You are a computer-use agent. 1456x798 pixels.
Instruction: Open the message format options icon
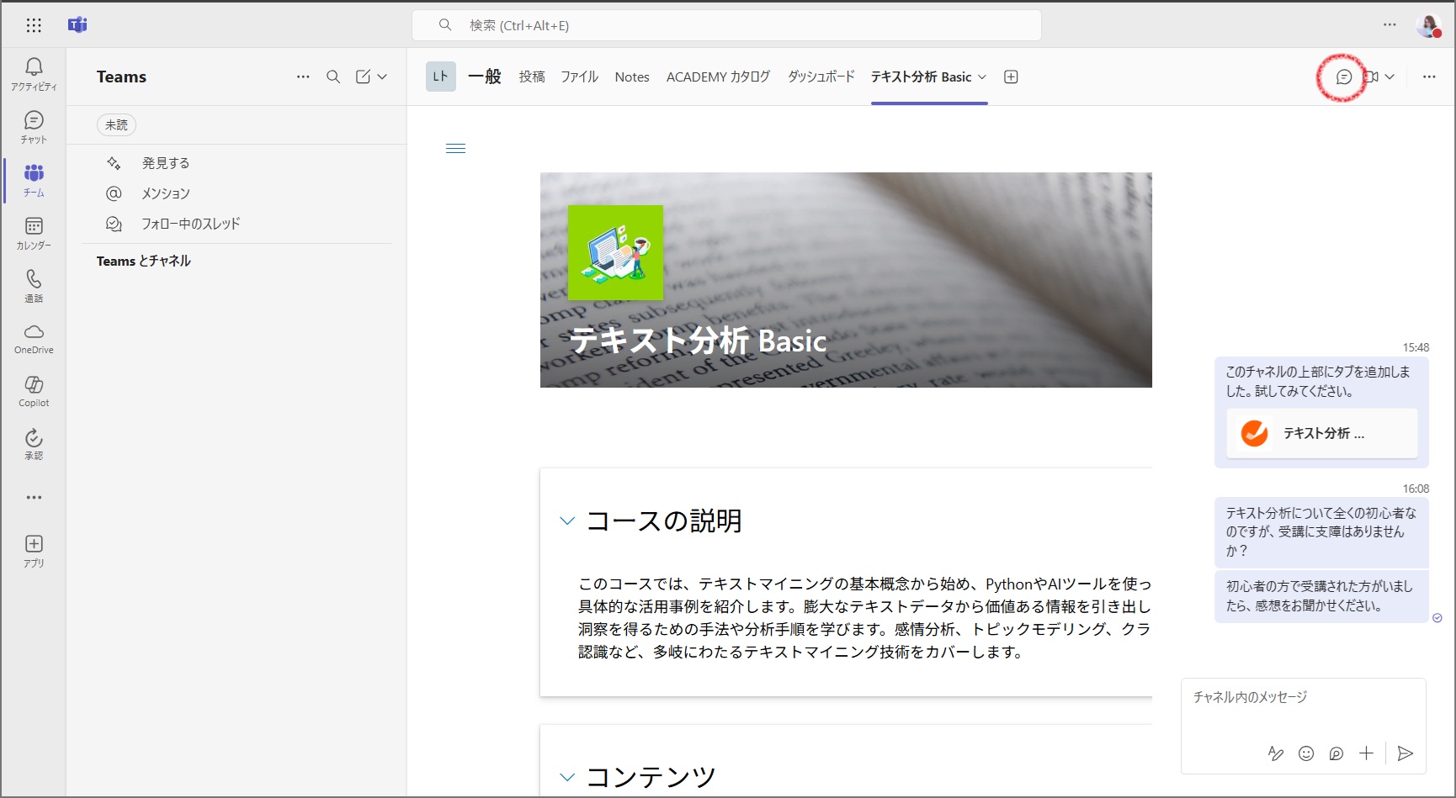[1276, 753]
